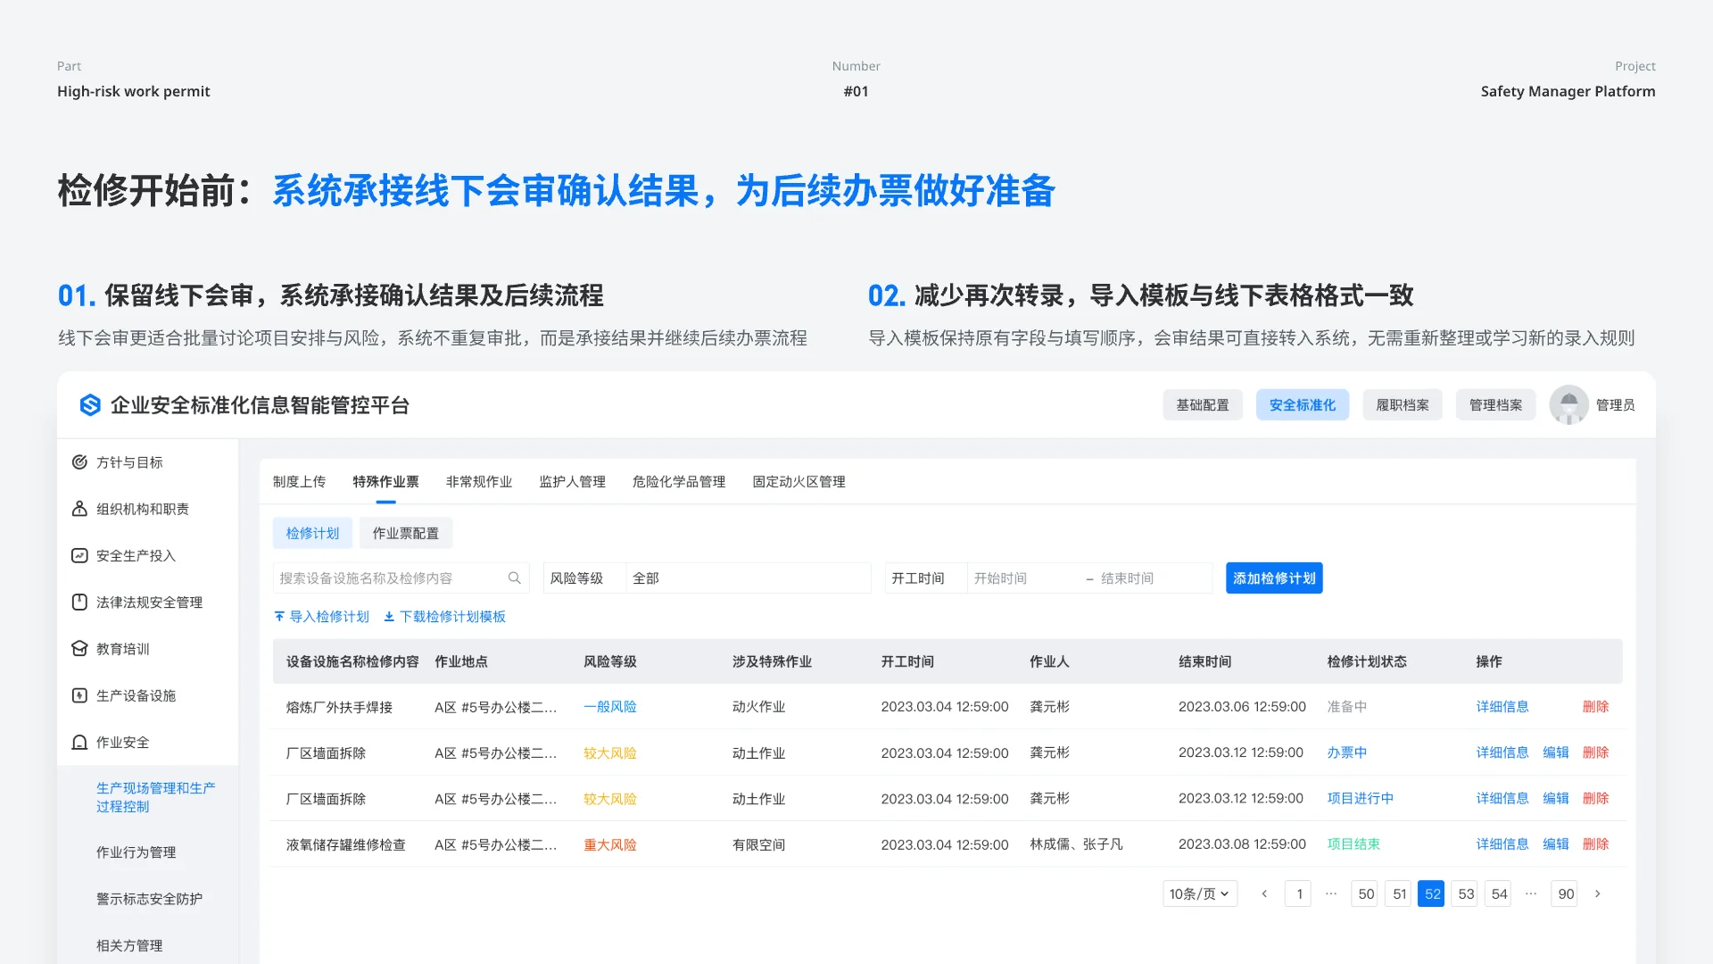Delete the 液氧储存罐维修检查 row
Screen dimensions: 1713x964
[x=1595, y=844]
